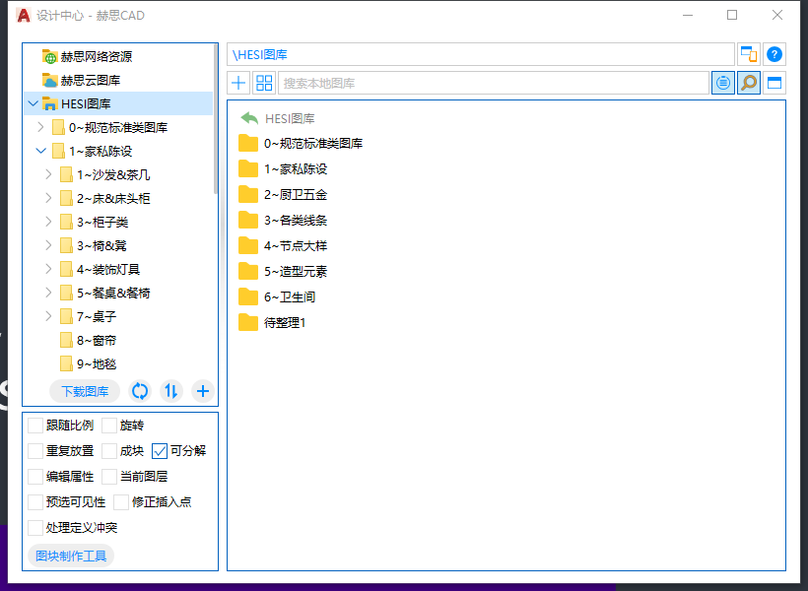Image resolution: width=808 pixels, height=591 pixels.
Task: Click the tree panel vertical scrollbar
Action: coord(216,119)
